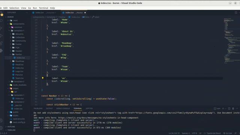Change the UTF-8 file encoding
This screenshot has height=135, width=240.
[194, 133]
